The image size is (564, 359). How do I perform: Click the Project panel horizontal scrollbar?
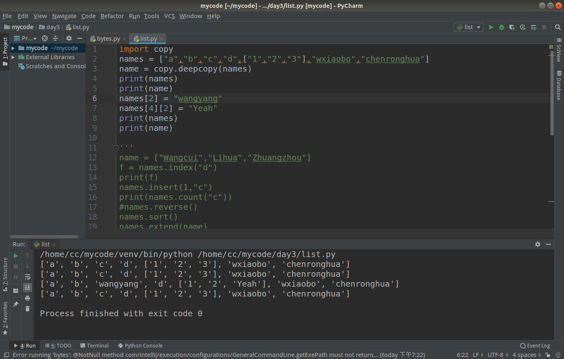[44, 237]
